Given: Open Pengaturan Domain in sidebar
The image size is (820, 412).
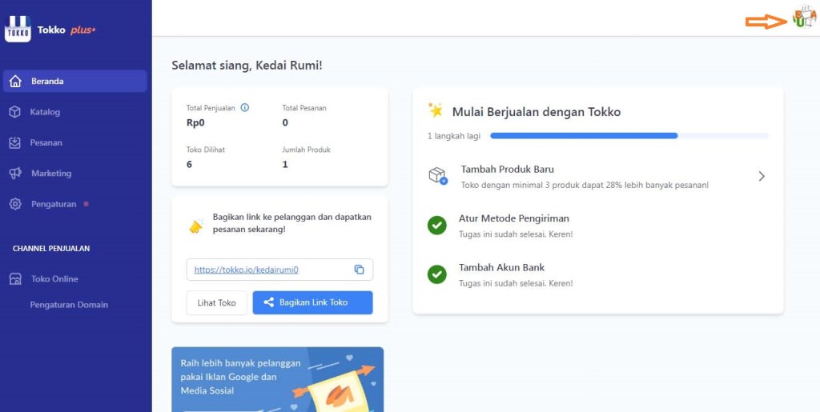Looking at the screenshot, I should click(69, 305).
